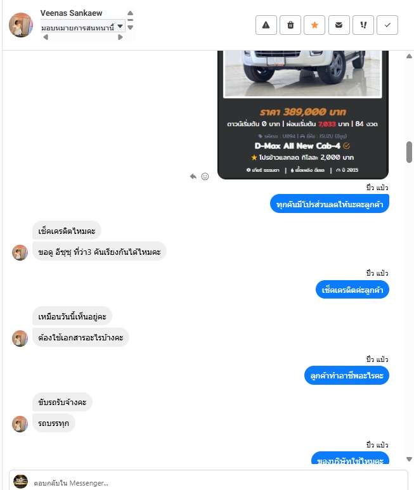This screenshot has height=490, width=414.
Task: Mark conversation done with checkmark icon
Action: point(387,25)
